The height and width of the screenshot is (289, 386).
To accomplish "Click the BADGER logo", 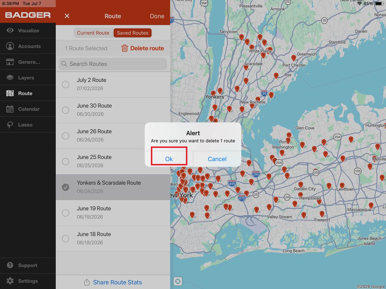I will coord(28,15).
